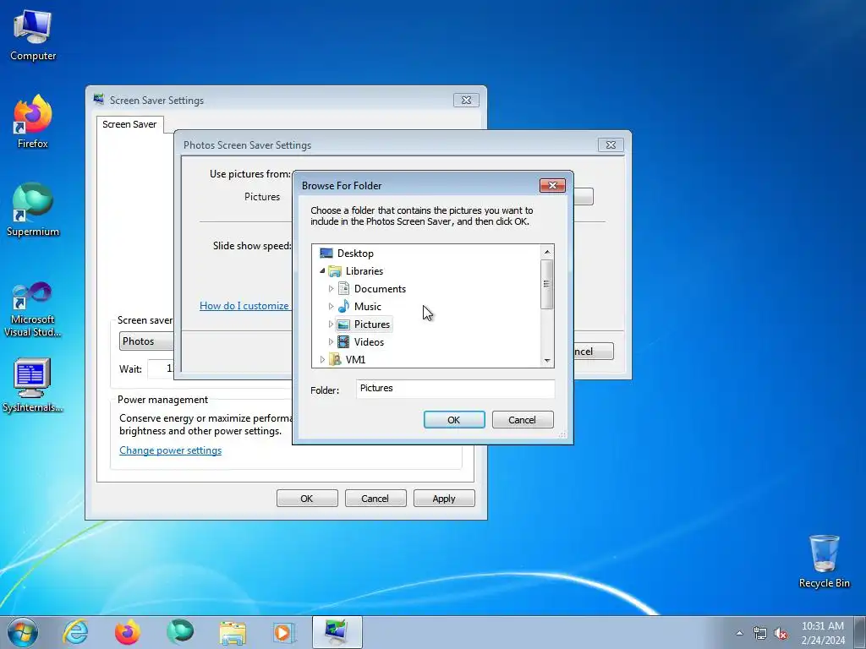This screenshot has width=866, height=649.
Task: Select the Supermium desktop shortcut
Action: [x=33, y=210]
